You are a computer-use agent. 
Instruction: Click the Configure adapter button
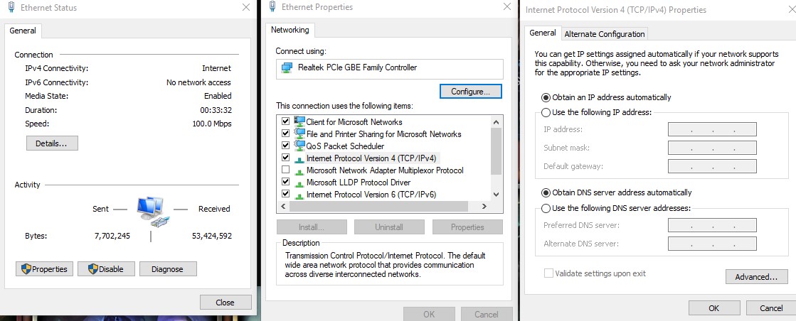470,92
